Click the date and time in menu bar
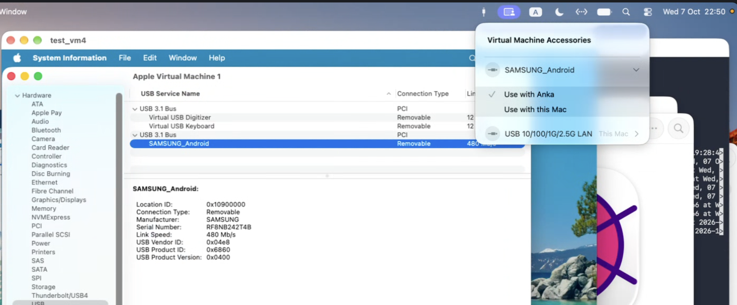 click(x=694, y=12)
